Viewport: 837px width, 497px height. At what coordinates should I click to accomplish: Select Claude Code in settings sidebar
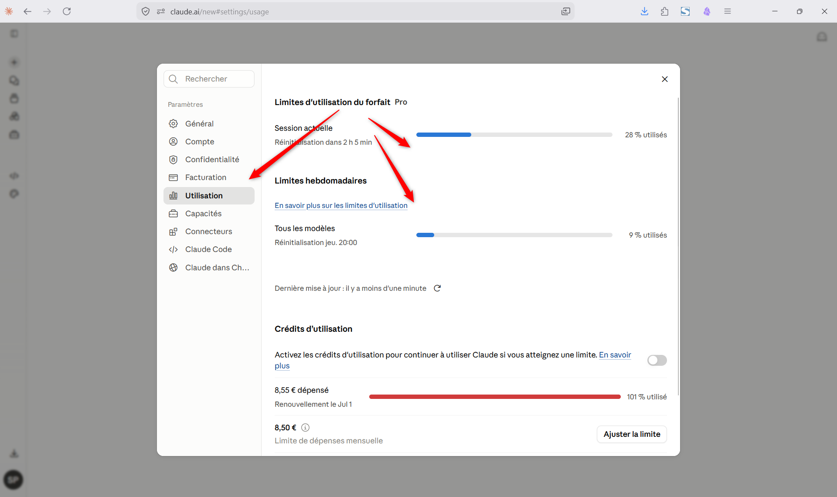click(209, 249)
